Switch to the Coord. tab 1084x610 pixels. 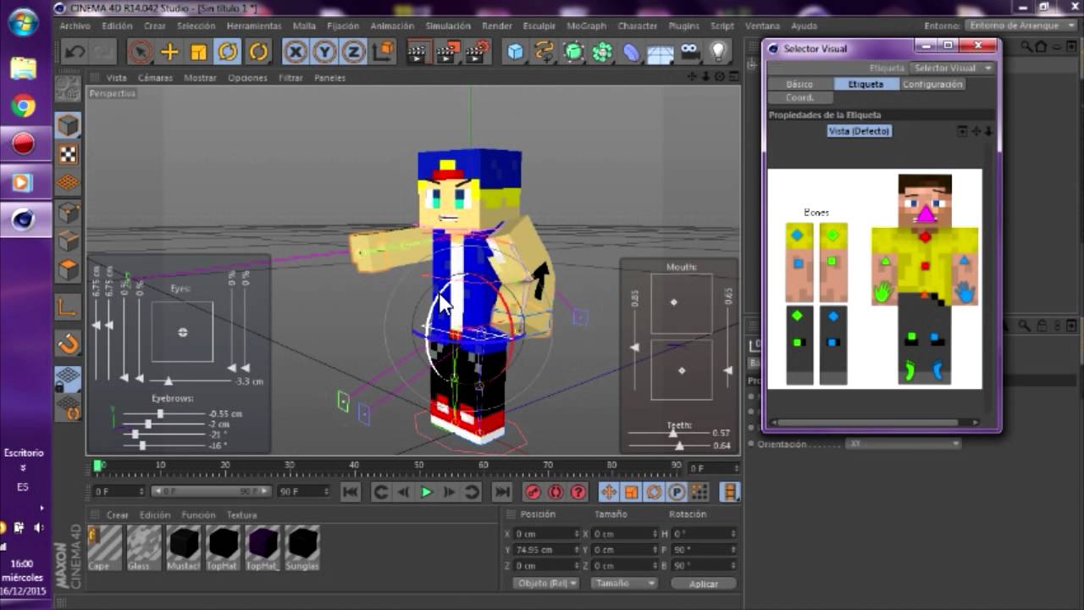coord(799,97)
